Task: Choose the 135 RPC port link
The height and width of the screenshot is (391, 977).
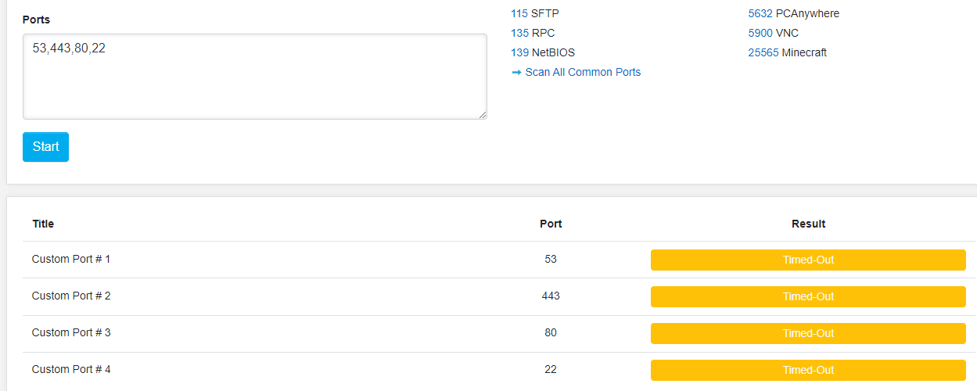Action: coord(519,33)
